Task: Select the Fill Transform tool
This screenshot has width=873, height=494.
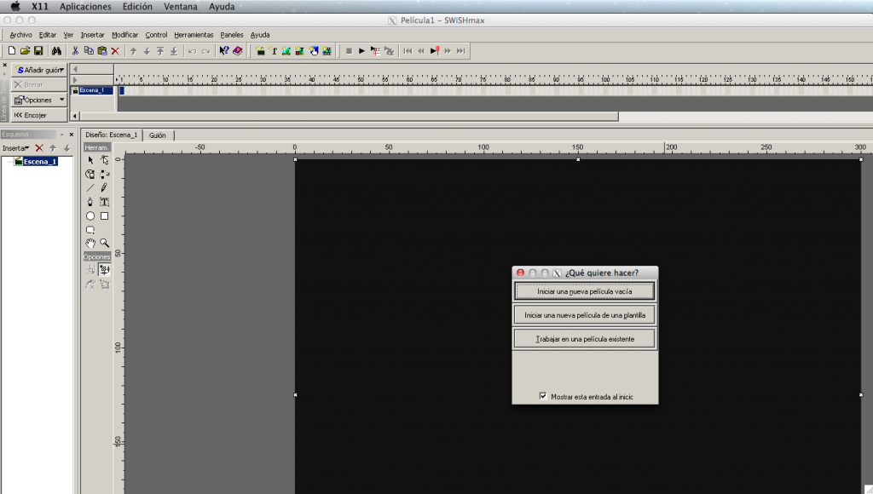Action: tap(90, 174)
